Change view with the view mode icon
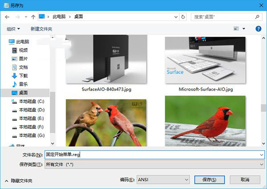Image resolution: width=267 pixels, height=189 pixels. tap(236, 29)
